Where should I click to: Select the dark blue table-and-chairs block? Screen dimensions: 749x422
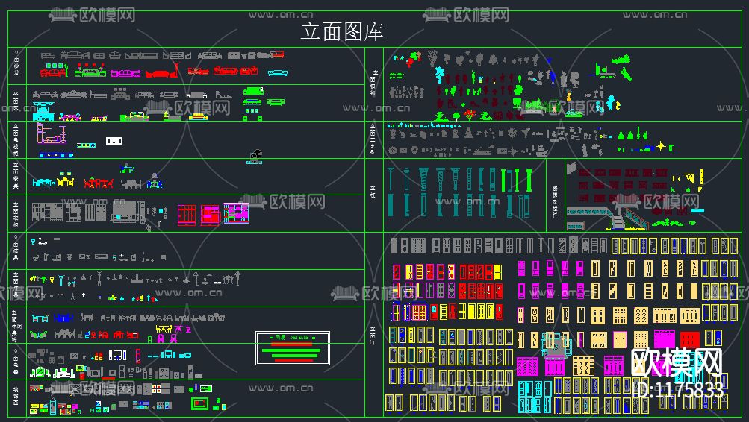(63, 318)
